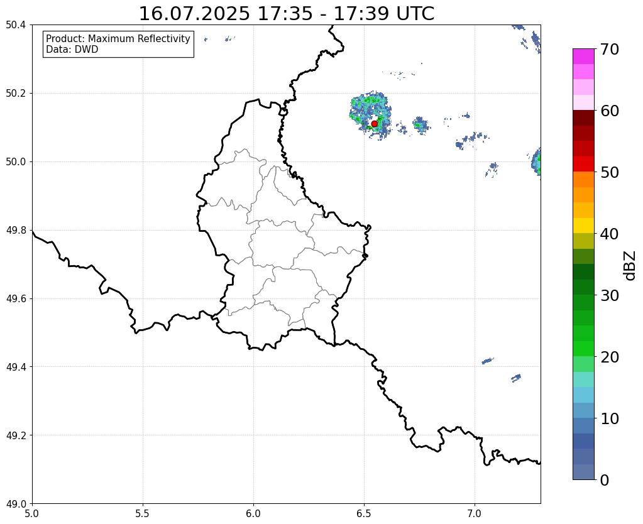Viewport: 643px width, 524px height.
Task: Click longitude axis label 6.0
Action: [253, 514]
